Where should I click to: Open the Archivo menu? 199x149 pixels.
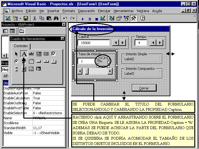17,11
